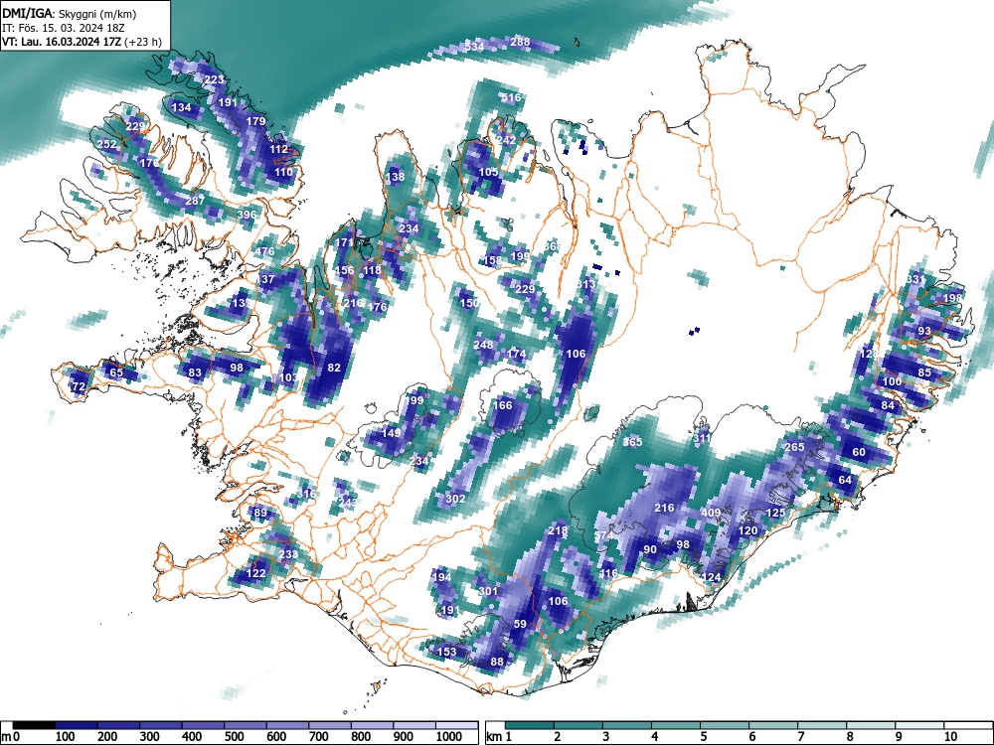The image size is (994, 745).
Task: Click the value '223' in the Westfjords
Action: 215,79
